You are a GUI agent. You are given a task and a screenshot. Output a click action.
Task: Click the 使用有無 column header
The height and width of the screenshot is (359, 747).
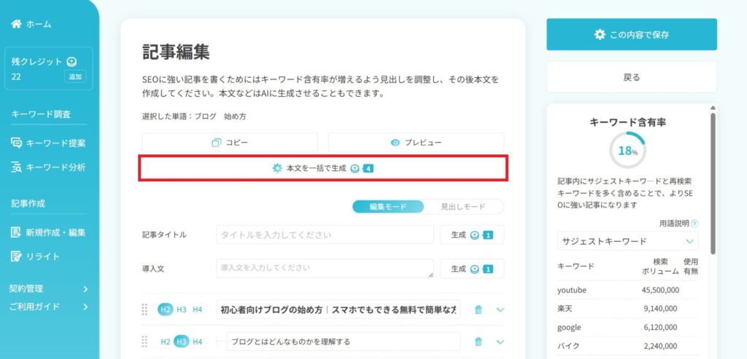[691, 267]
